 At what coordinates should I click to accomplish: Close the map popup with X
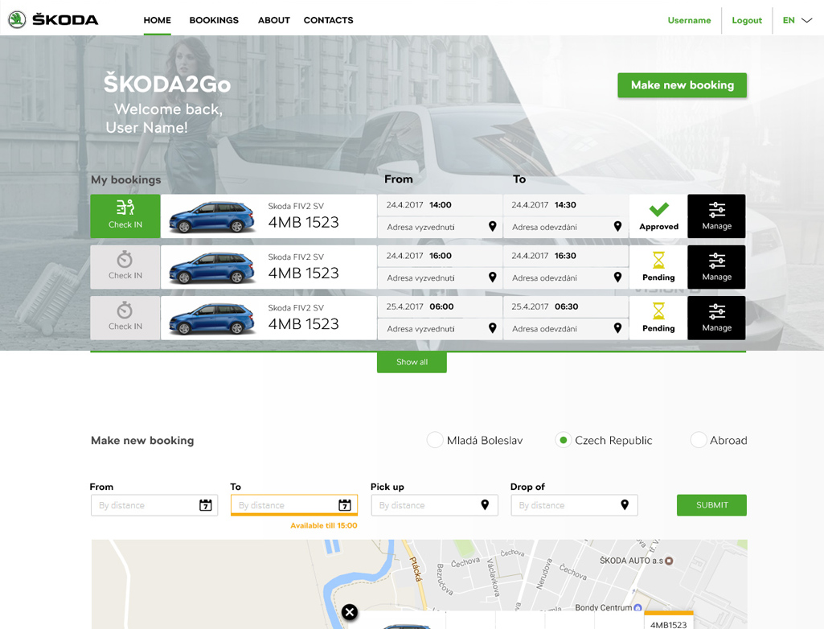coord(350,612)
